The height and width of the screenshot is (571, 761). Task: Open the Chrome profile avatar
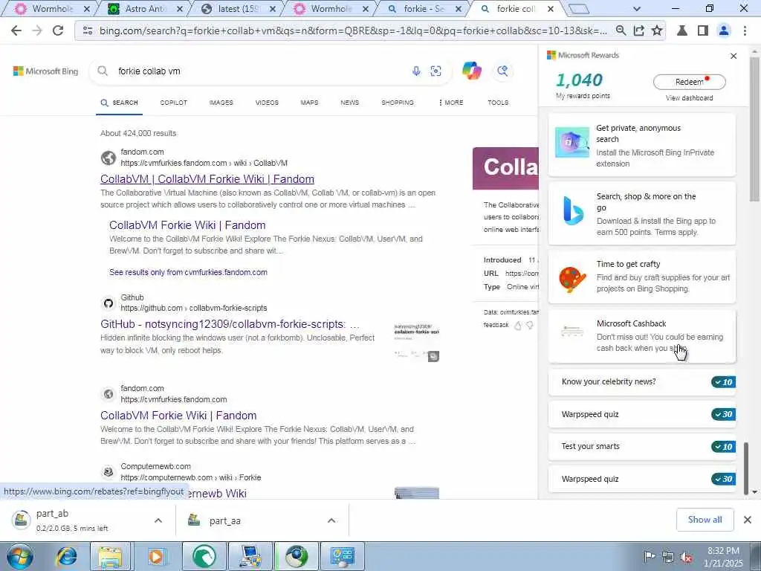tap(724, 30)
